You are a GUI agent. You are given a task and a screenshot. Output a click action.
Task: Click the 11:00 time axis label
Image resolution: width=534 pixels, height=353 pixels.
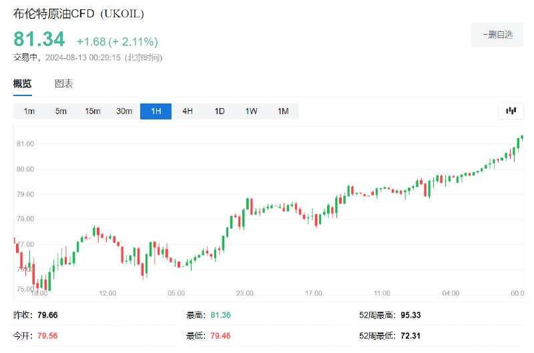point(382,293)
